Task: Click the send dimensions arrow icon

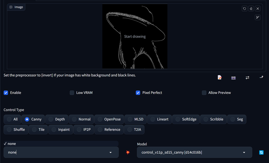Action: coord(261,77)
